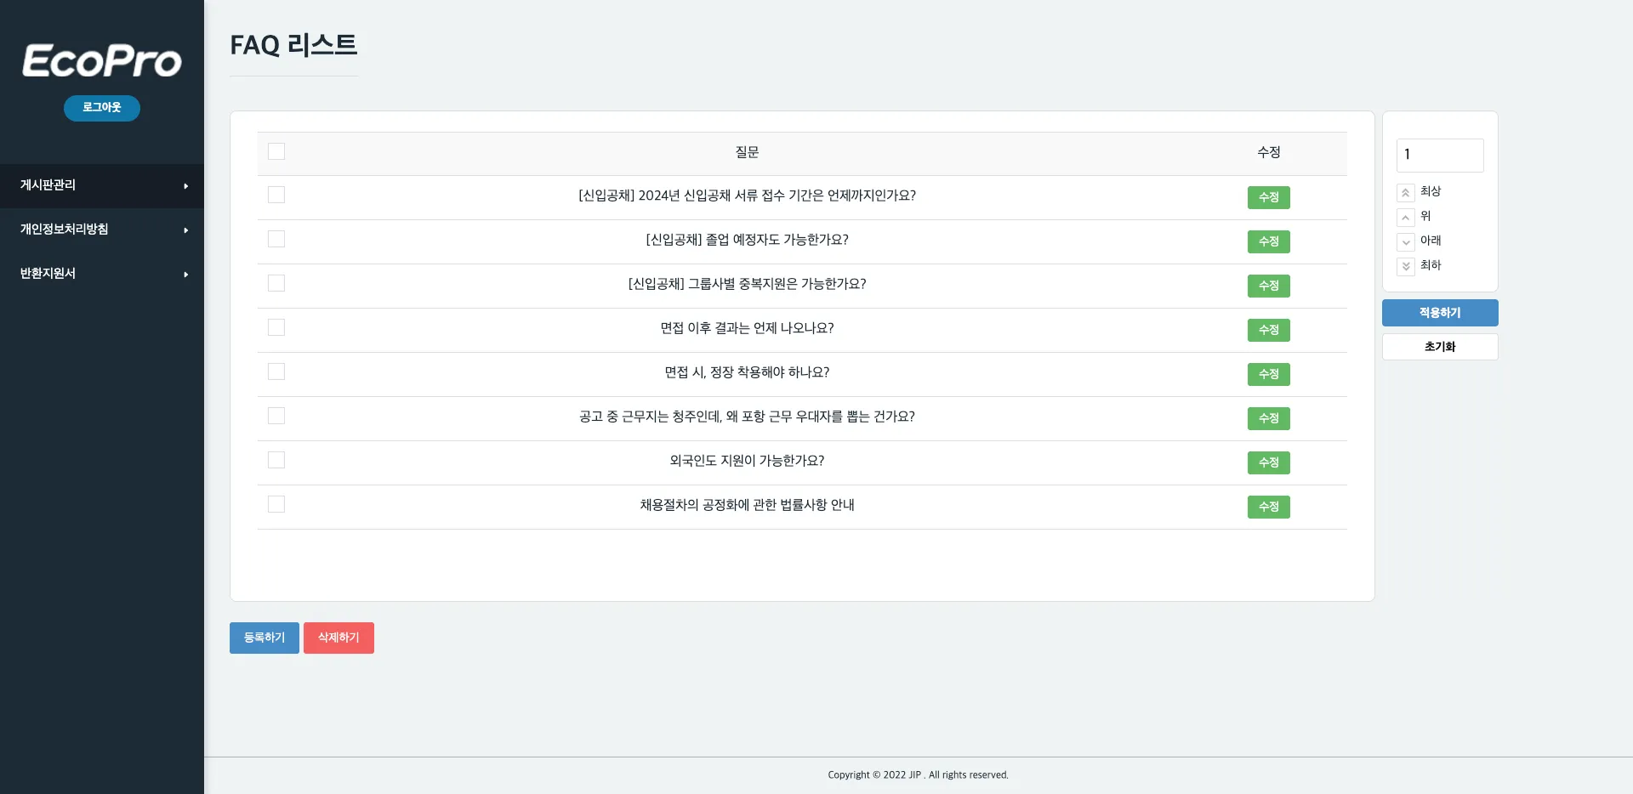
Task: Click the question text '외국인도 지원이 가능한가요?'
Action: click(x=747, y=461)
